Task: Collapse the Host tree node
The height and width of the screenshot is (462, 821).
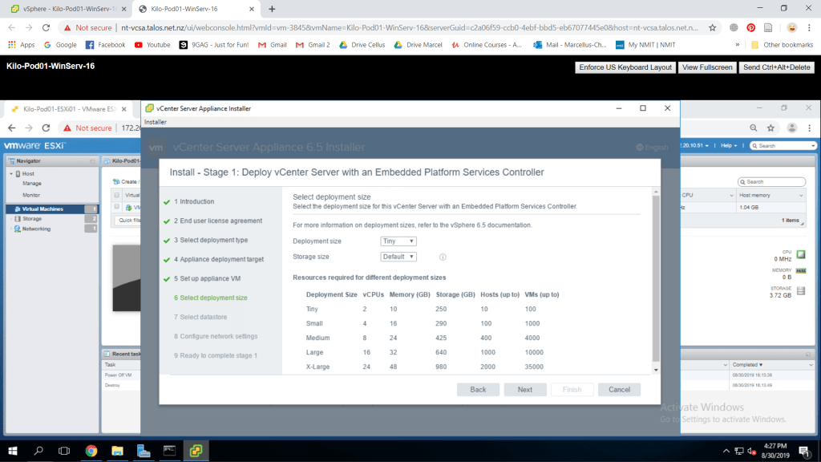Action: [10, 174]
